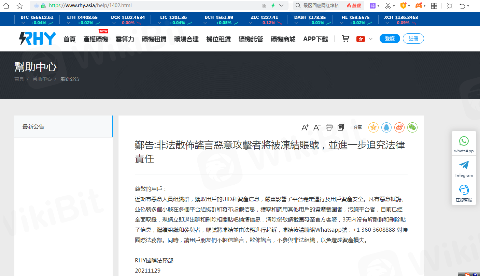The width and height of the screenshot is (480, 276).
Task: Click the 登錄 login button
Action: [x=390, y=39]
